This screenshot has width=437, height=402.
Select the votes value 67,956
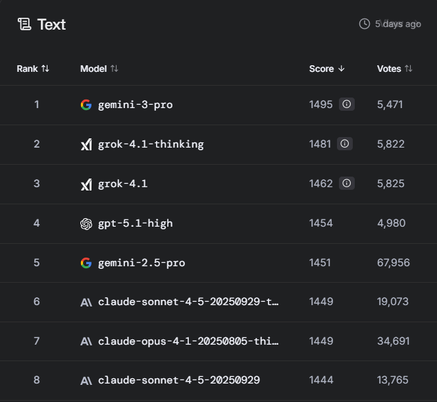pyautogui.click(x=394, y=263)
